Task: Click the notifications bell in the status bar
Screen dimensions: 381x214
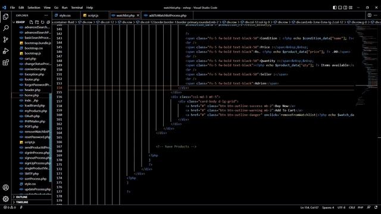Action: 376,207
